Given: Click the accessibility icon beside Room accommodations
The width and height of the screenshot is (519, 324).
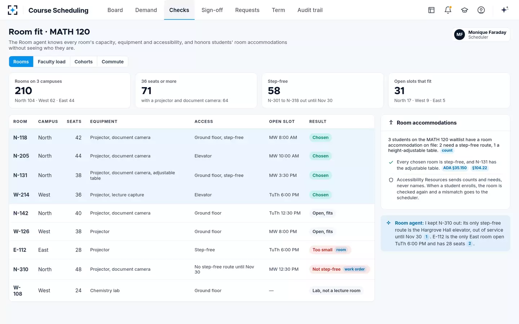Looking at the screenshot, I should coord(391,123).
